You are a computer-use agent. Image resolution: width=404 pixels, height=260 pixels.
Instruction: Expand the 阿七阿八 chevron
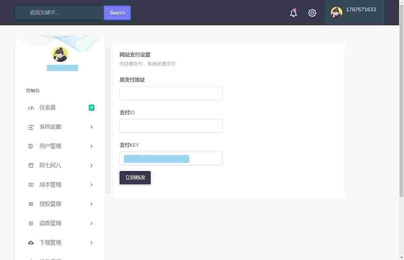point(91,166)
